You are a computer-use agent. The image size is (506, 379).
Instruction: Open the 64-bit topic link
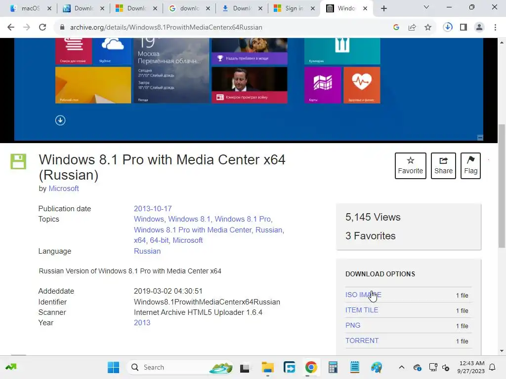tap(159, 240)
